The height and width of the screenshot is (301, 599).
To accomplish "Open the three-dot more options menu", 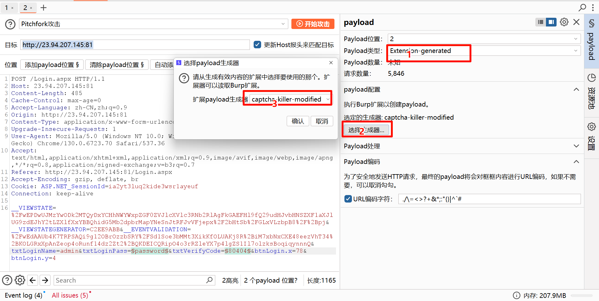I will click(593, 7).
